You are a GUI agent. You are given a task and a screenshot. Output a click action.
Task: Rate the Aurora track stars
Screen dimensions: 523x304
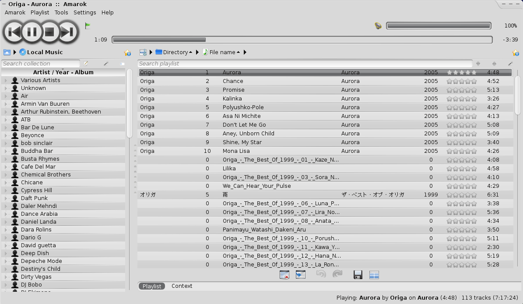(462, 72)
